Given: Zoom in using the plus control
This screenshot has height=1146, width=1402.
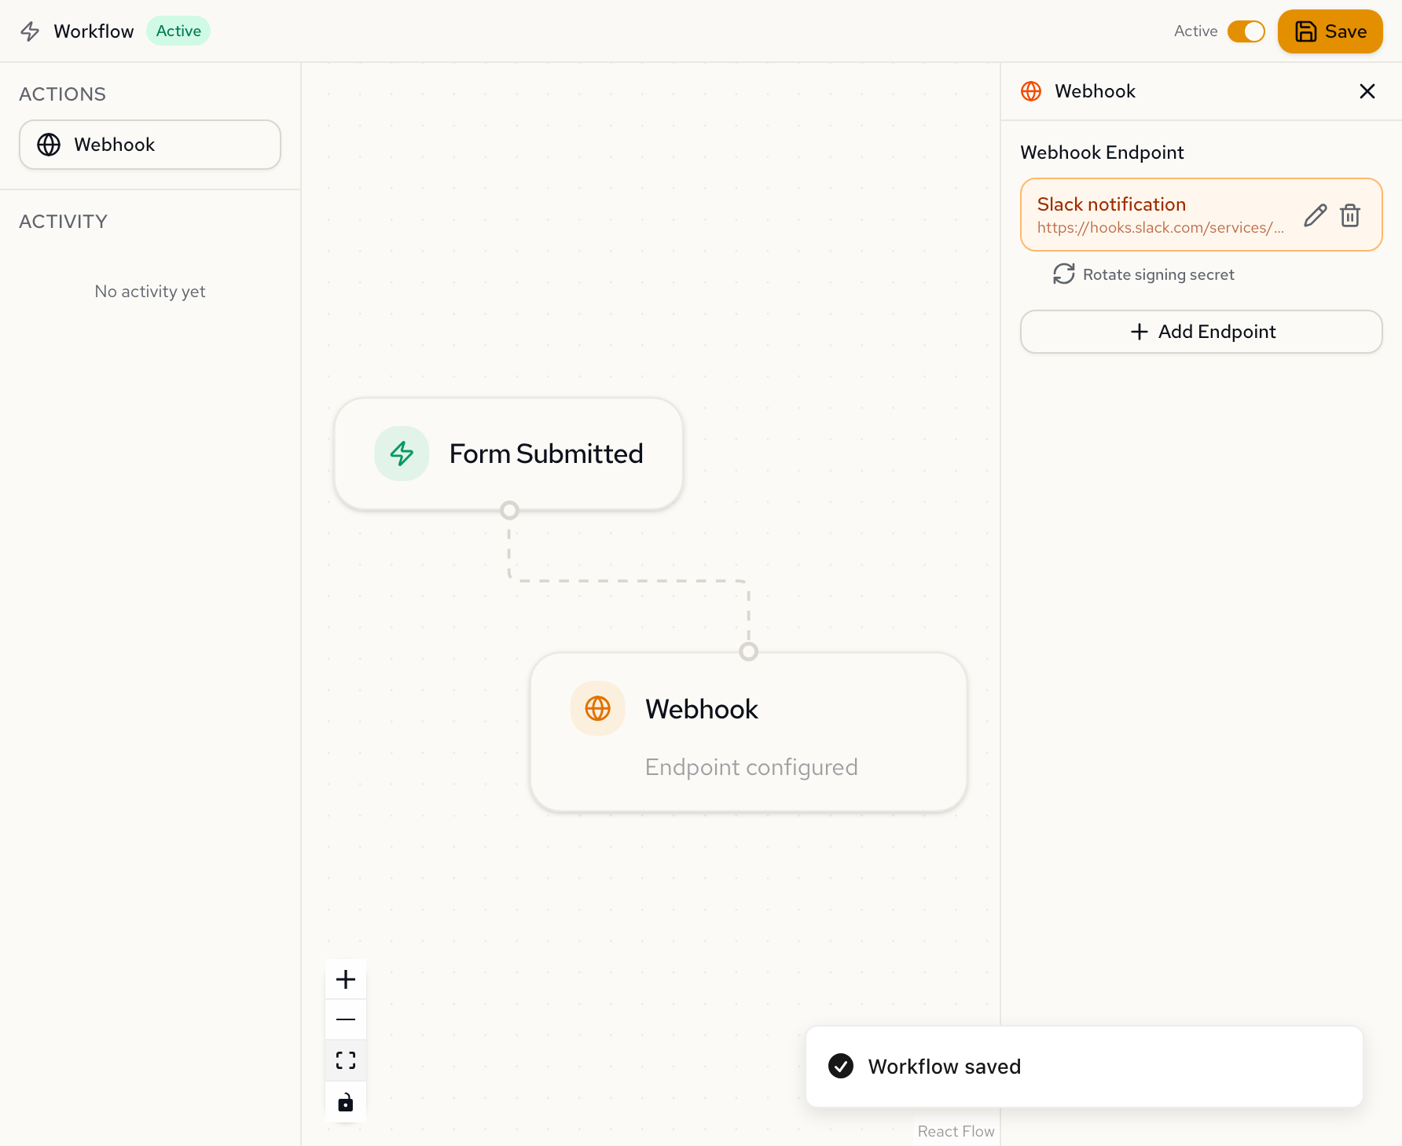Looking at the screenshot, I should (345, 979).
